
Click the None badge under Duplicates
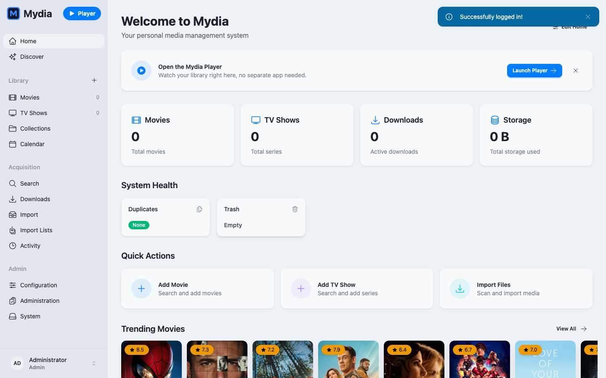[x=139, y=225]
